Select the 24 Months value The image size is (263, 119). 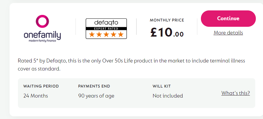pyautogui.click(x=36, y=96)
